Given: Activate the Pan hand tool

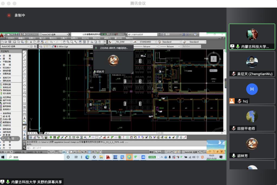Looking at the screenshot, I should (64, 42).
